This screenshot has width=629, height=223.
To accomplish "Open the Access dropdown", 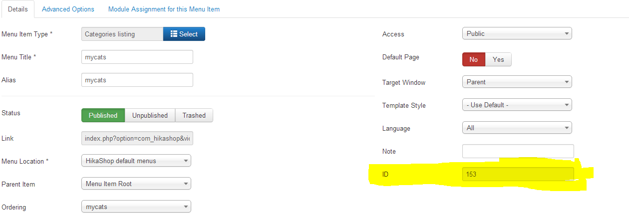I will tap(517, 34).
